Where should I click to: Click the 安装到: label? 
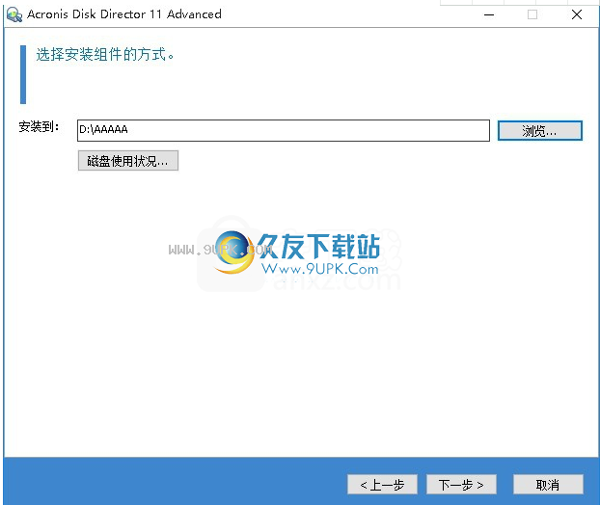(x=39, y=126)
